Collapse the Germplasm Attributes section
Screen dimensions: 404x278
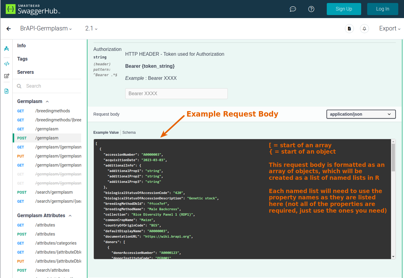click(x=70, y=216)
